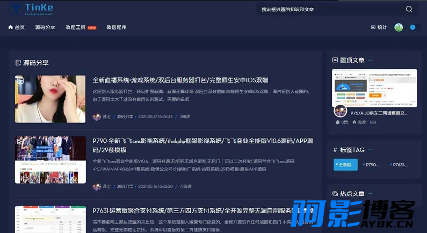Open the P7631 payment system article thumbnail

50,220
